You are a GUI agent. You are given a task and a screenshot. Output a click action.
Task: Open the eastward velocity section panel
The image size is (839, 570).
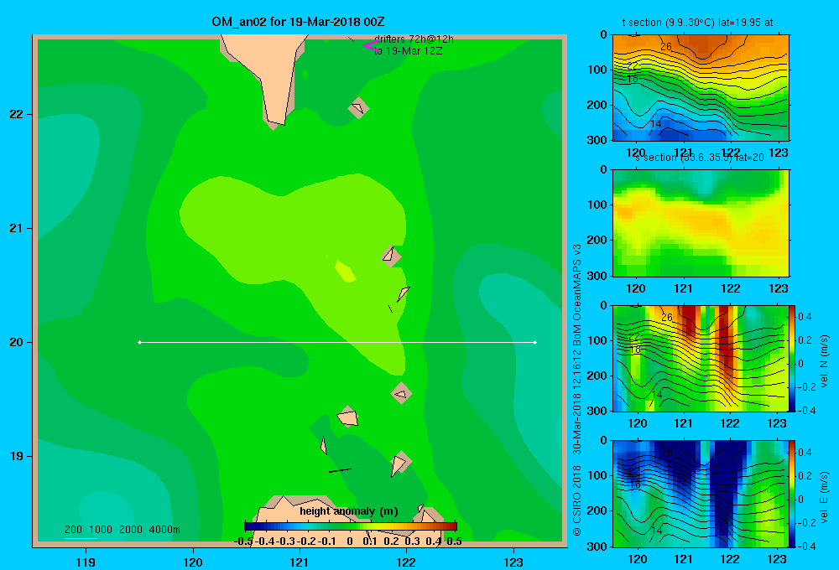point(701,494)
